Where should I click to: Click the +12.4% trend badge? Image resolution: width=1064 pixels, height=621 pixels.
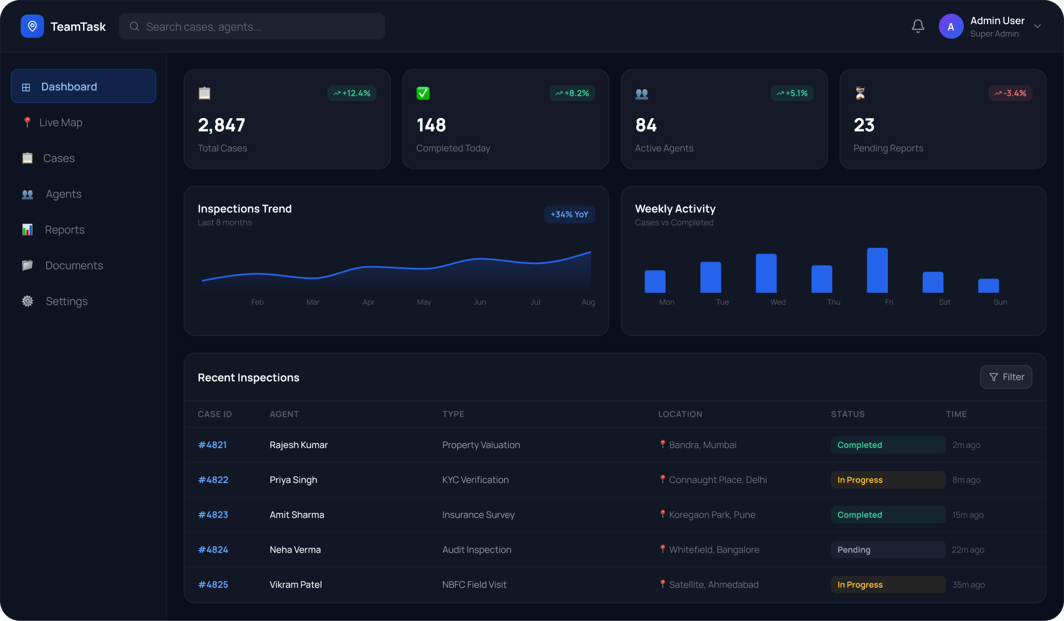point(352,93)
